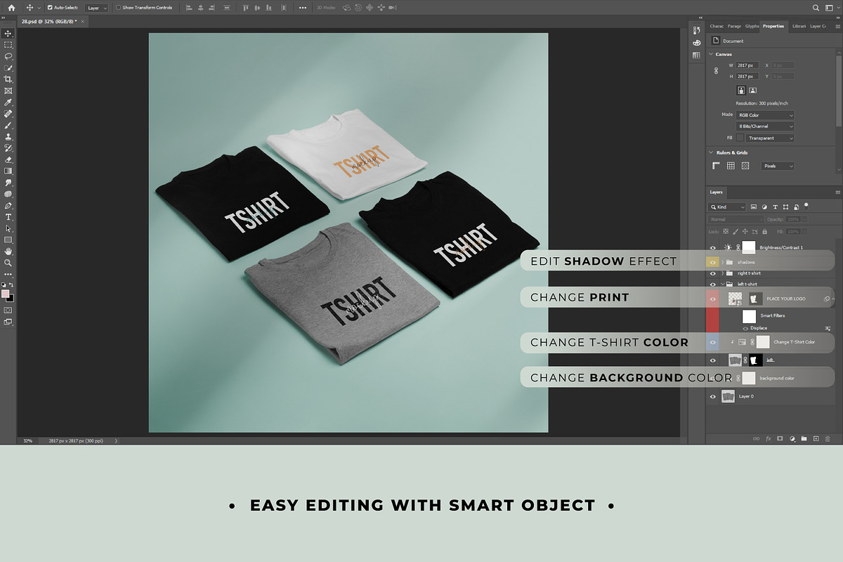Viewport: 843px width, 562px height.
Task: Click the search icon at top right
Action: coord(815,7)
